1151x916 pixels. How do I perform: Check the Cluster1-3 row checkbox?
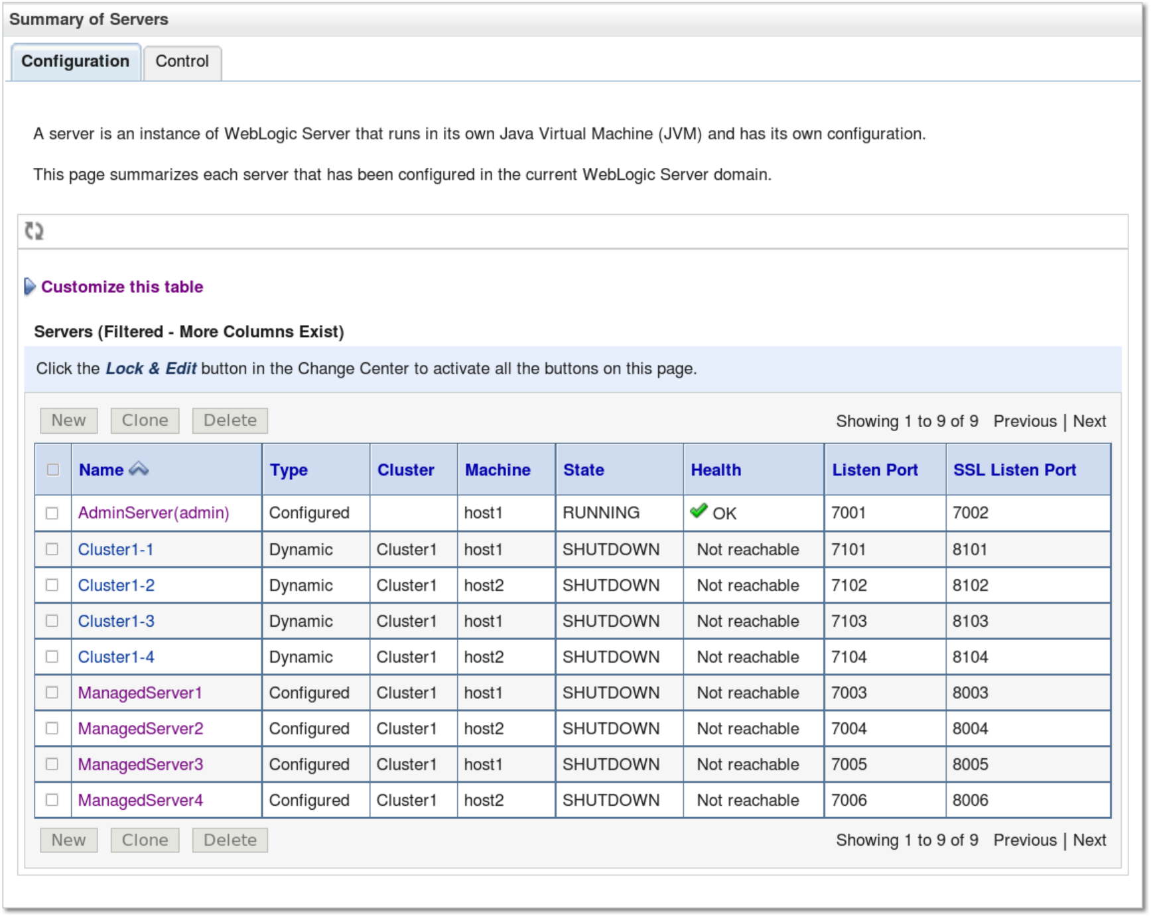click(52, 621)
